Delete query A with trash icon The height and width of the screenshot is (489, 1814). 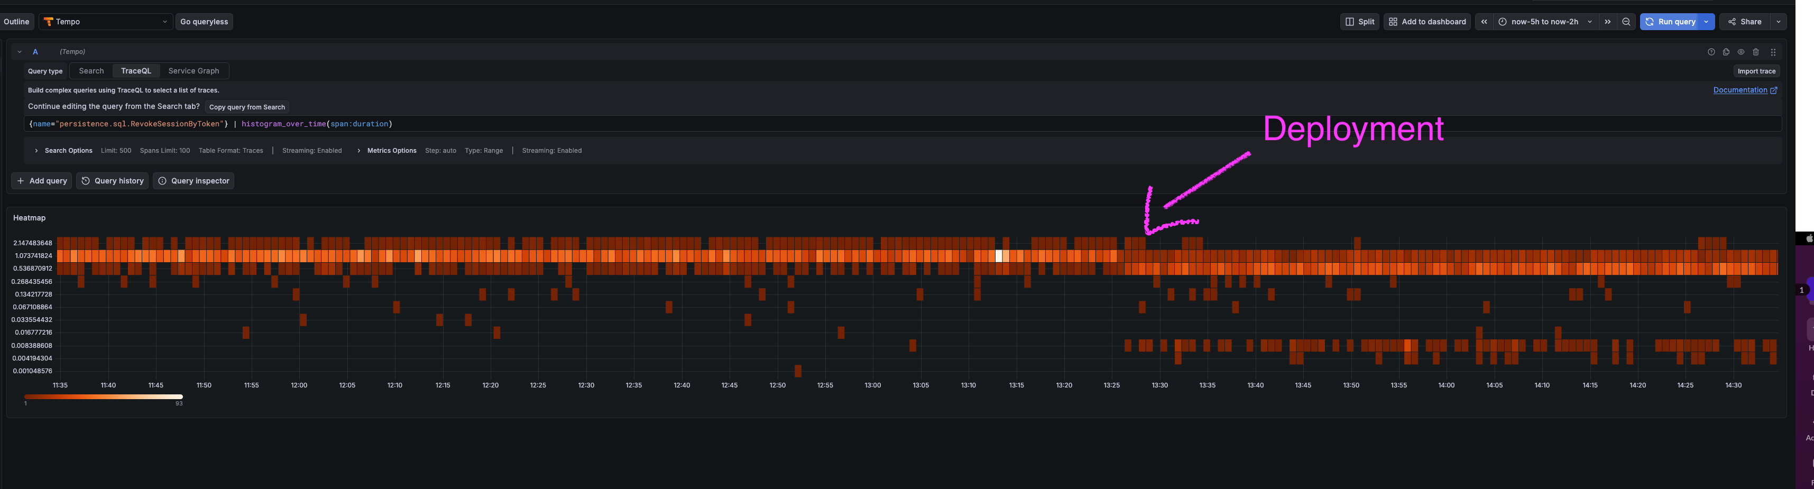1755,52
